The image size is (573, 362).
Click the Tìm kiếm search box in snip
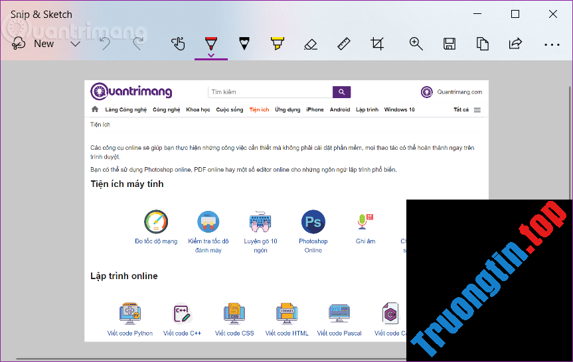point(270,92)
